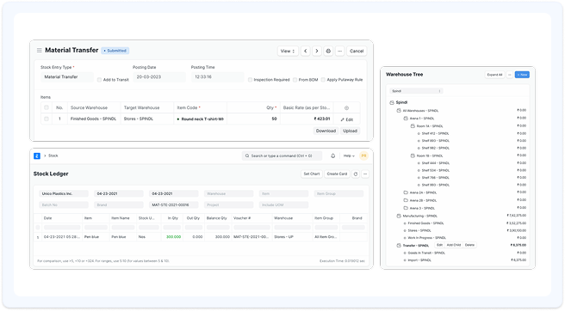565x311 pixels.
Task: Click the Warehouse filter field in Stock Ledger
Action: (x=228, y=193)
